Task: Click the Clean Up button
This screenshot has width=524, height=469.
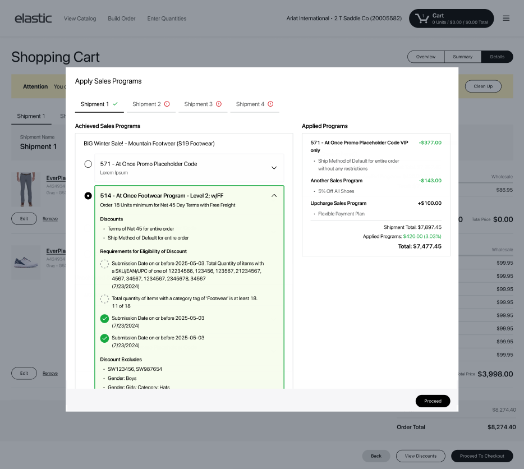Action: (483, 86)
